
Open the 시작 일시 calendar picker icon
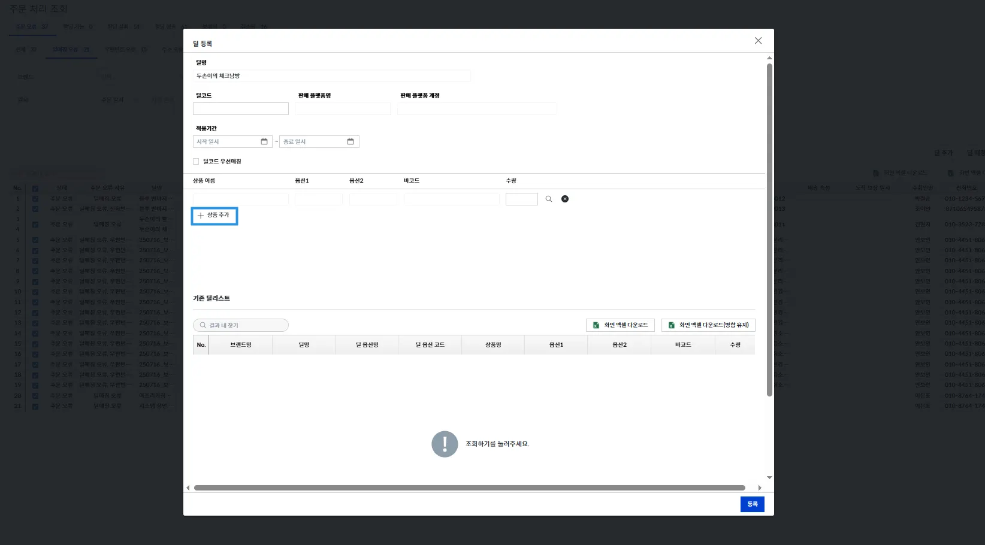tap(264, 142)
